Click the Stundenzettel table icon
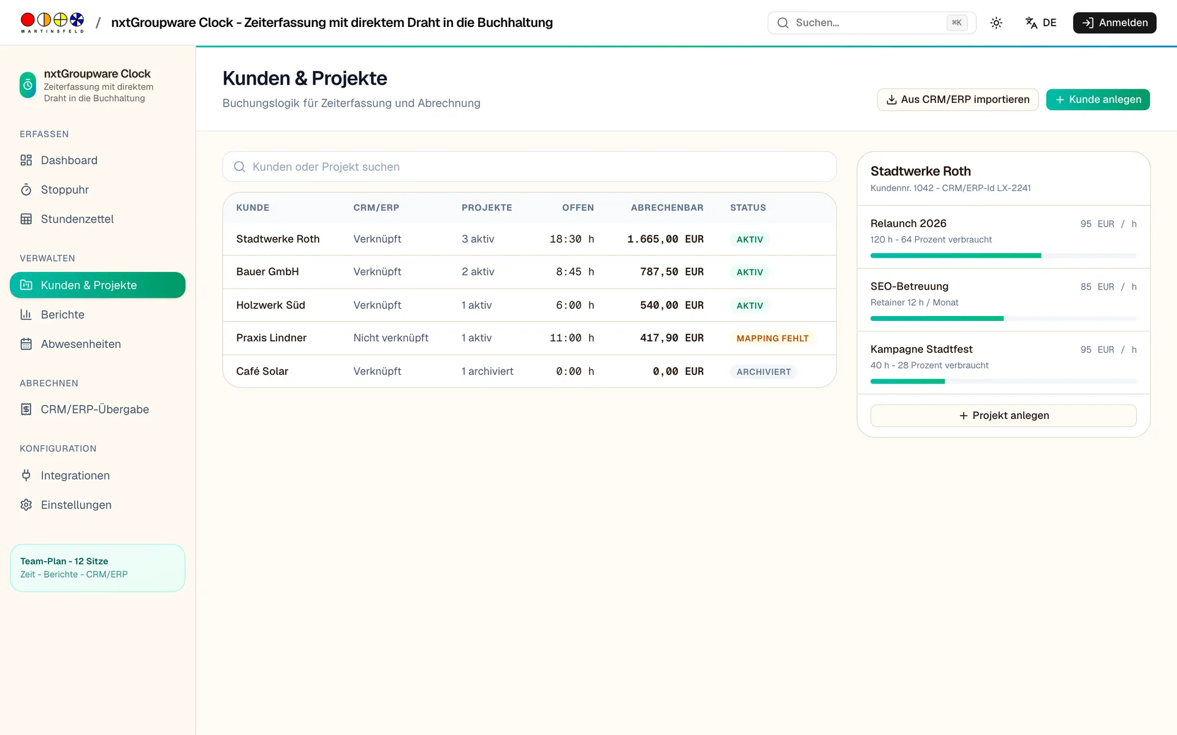The height and width of the screenshot is (735, 1177). (x=26, y=219)
